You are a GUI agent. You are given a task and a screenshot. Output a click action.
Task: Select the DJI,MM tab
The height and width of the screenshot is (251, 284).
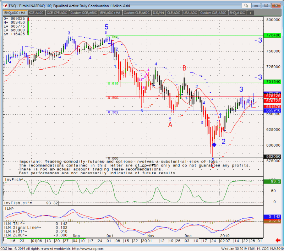pos(158,13)
